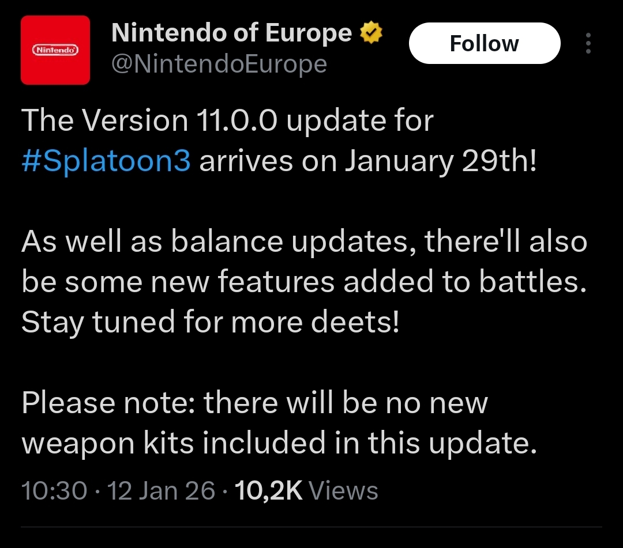Image resolution: width=623 pixels, height=548 pixels.
Task: Follow Nintendo of Europe
Action: 484,43
